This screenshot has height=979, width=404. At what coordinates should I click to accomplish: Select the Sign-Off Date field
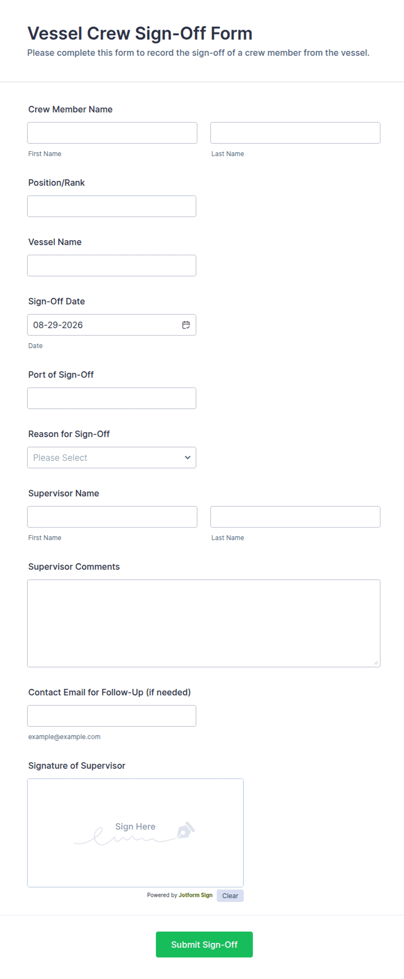112,325
